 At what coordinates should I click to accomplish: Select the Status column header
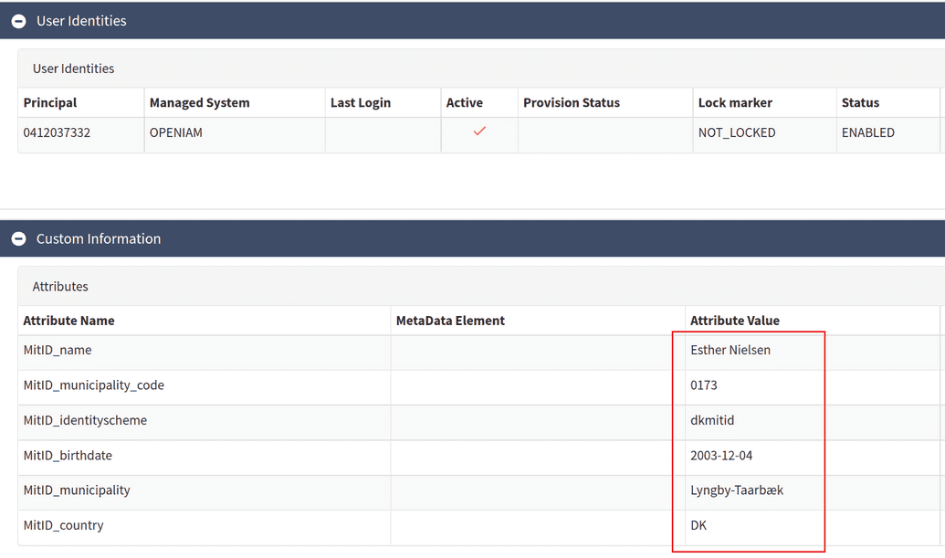(860, 103)
